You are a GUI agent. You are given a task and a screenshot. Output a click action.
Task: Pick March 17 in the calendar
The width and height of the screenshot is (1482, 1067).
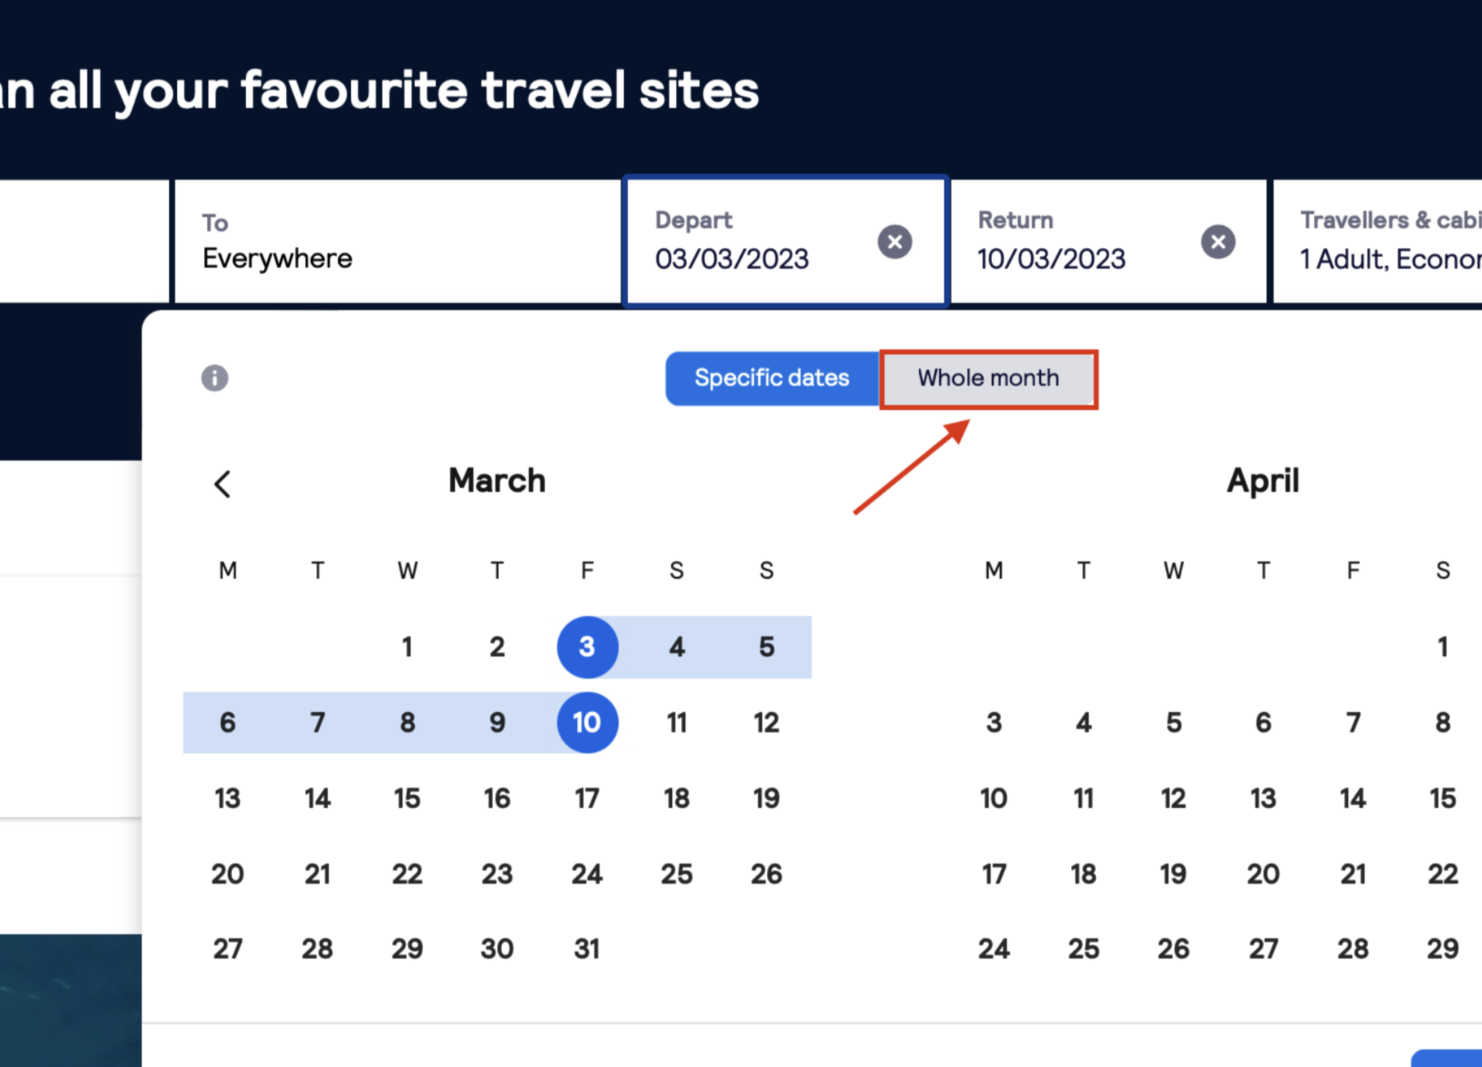click(x=587, y=798)
